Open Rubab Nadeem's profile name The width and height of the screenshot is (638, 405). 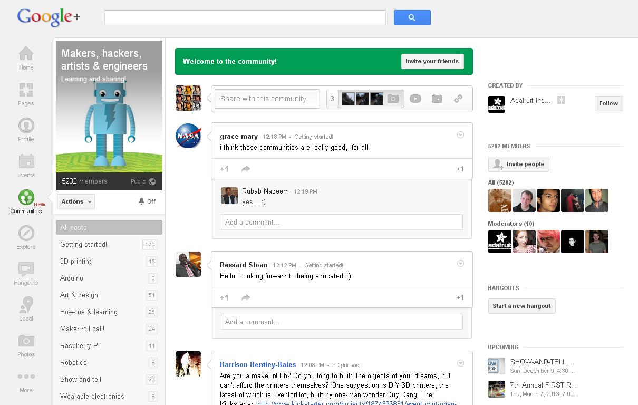click(x=265, y=191)
